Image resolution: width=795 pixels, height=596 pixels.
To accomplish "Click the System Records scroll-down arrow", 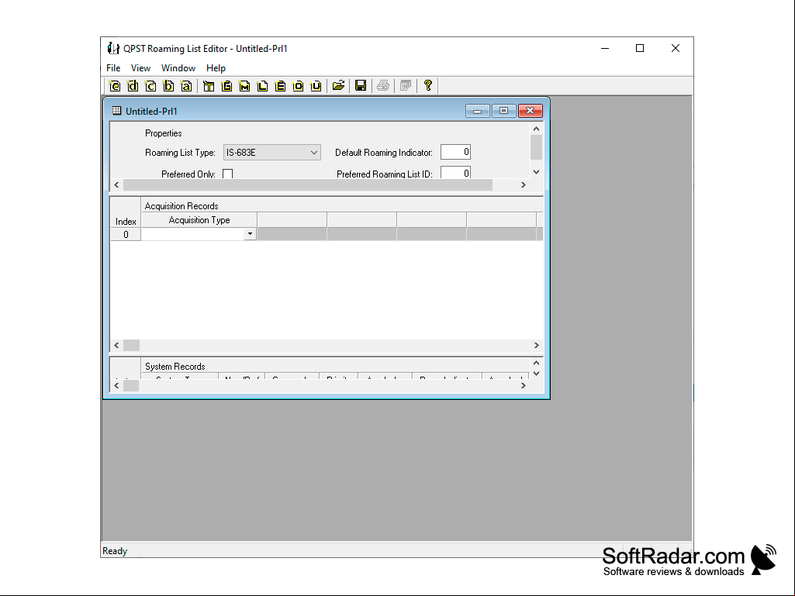I will [x=536, y=374].
